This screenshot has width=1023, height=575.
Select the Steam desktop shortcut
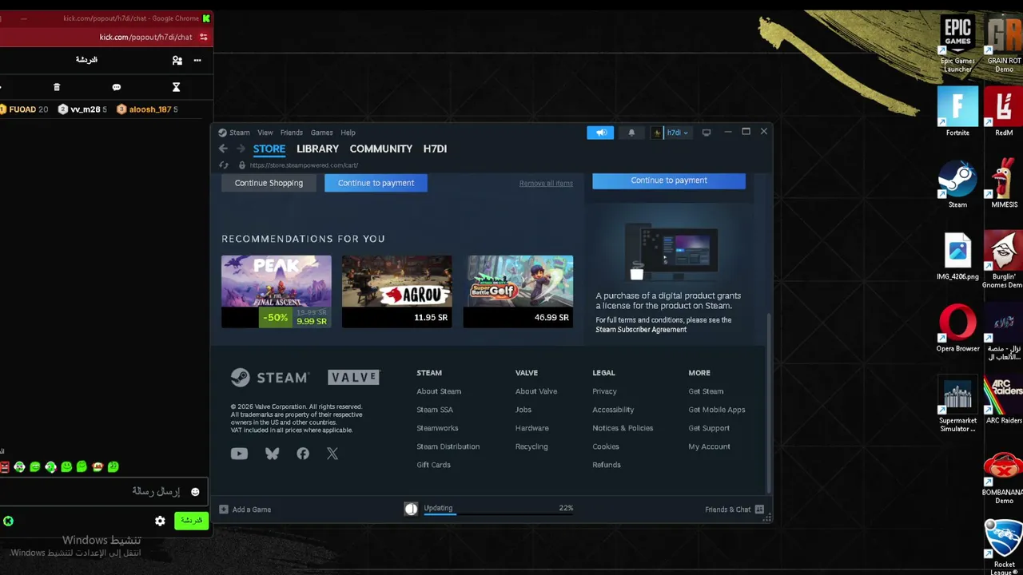957,184
